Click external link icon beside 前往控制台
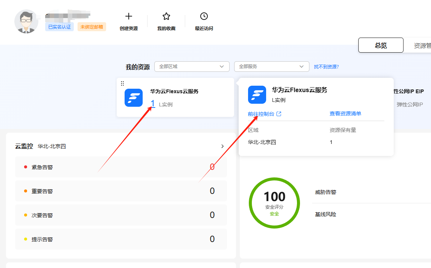 [x=279, y=114]
